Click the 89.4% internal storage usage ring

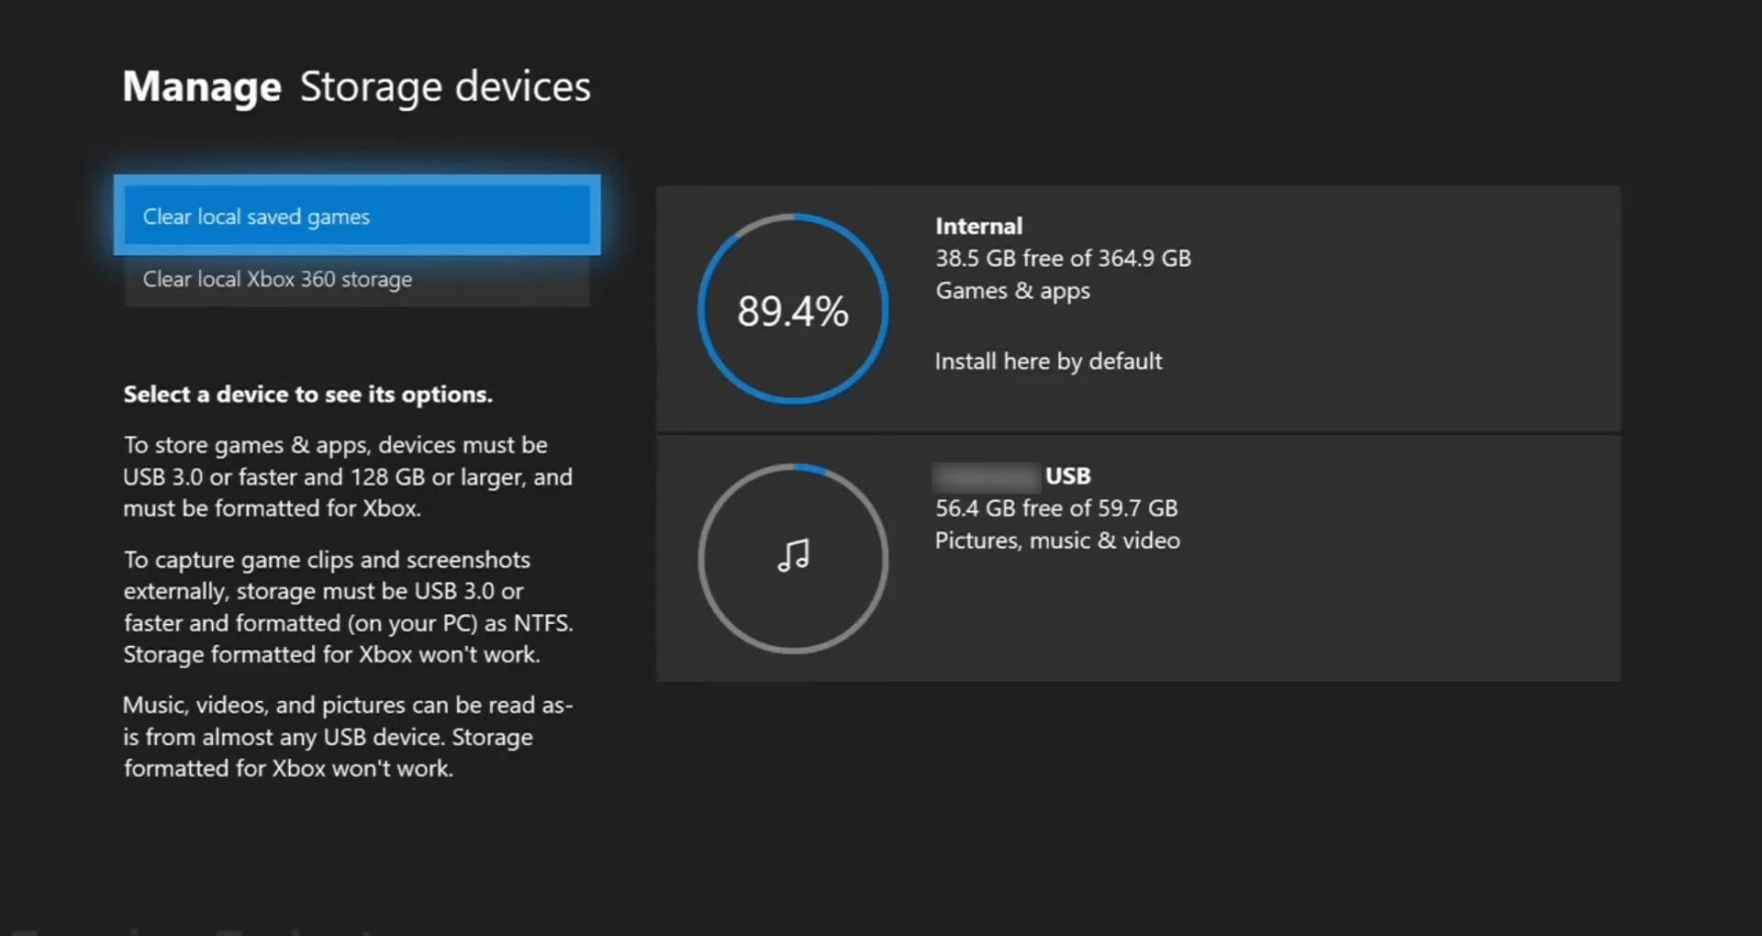[793, 310]
